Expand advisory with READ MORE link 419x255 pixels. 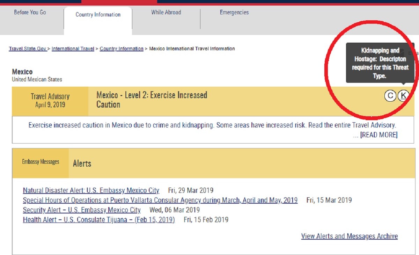[x=379, y=135]
